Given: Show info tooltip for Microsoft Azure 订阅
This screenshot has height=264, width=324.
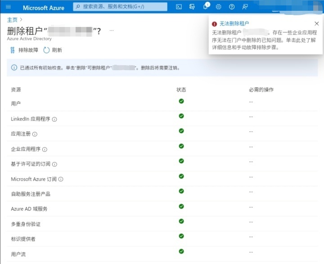Looking at the screenshot, I should [x=61, y=179].
